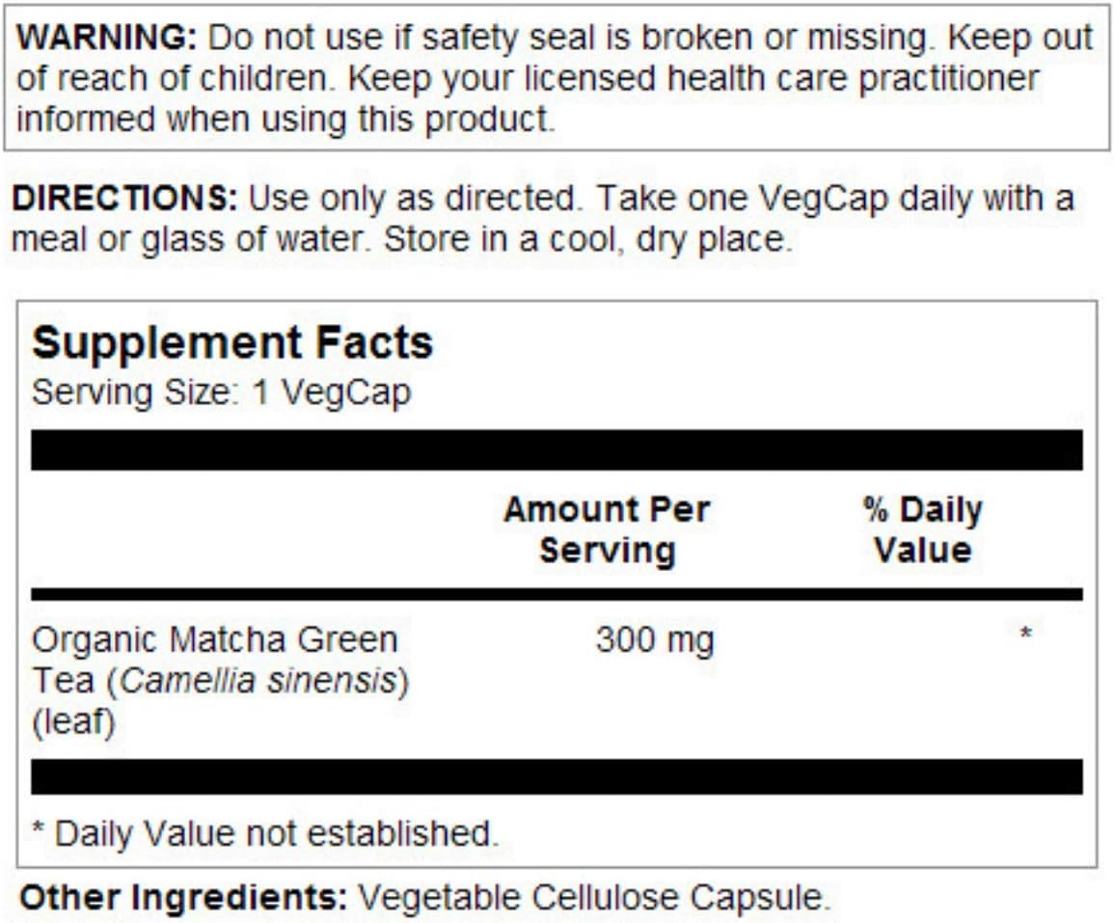Click the Amount Per Serving column header

point(607,529)
